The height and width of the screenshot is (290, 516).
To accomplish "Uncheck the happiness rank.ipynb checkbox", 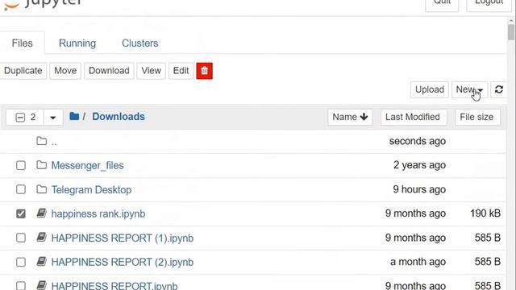I will (21, 213).
